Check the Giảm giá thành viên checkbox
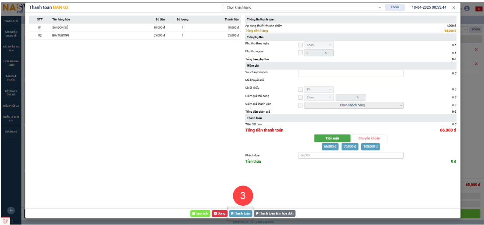484x225 pixels. pyautogui.click(x=300, y=105)
